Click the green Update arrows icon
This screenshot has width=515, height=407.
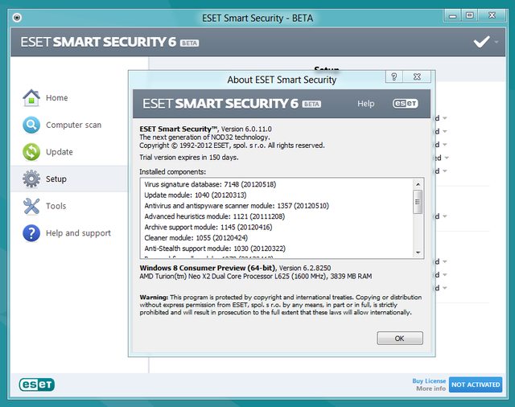[31, 152]
